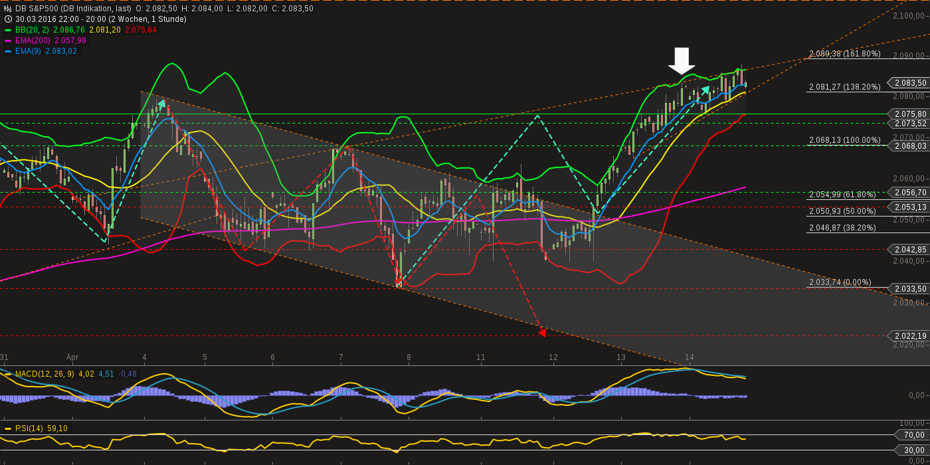Click the clock icon beside the date range
This screenshot has width=930, height=465.
(x=8, y=19)
